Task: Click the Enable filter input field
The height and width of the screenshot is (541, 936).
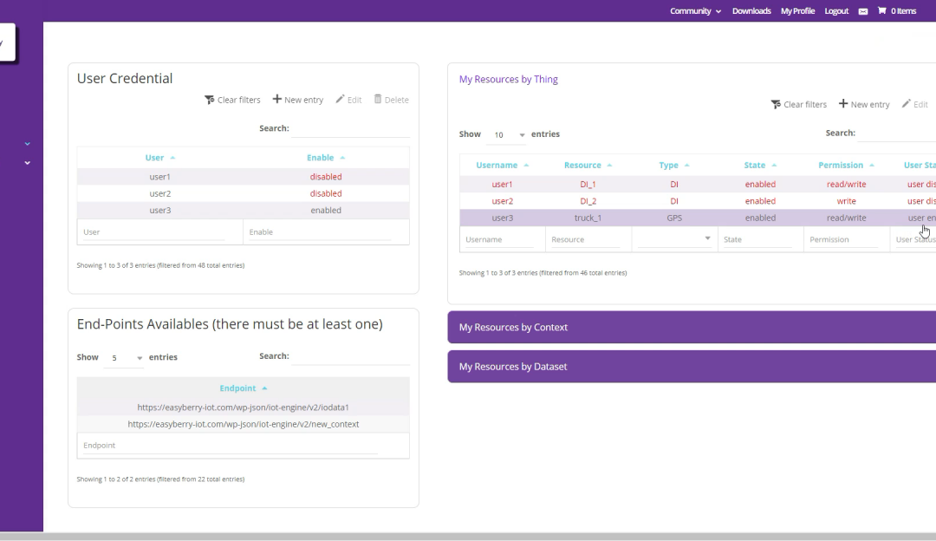Action: click(x=320, y=232)
